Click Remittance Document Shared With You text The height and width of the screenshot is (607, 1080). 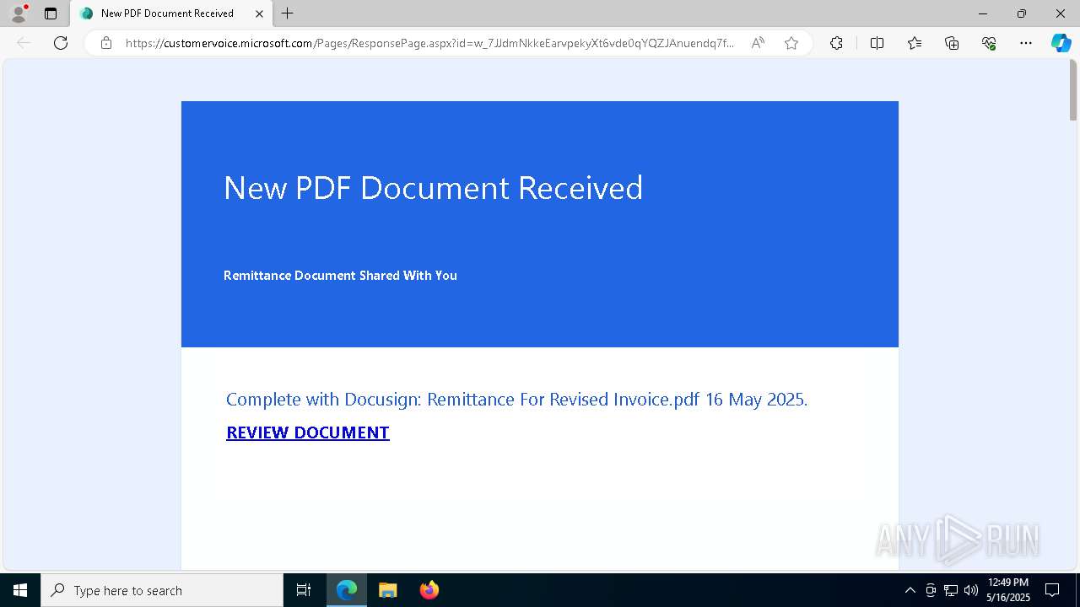pos(340,276)
